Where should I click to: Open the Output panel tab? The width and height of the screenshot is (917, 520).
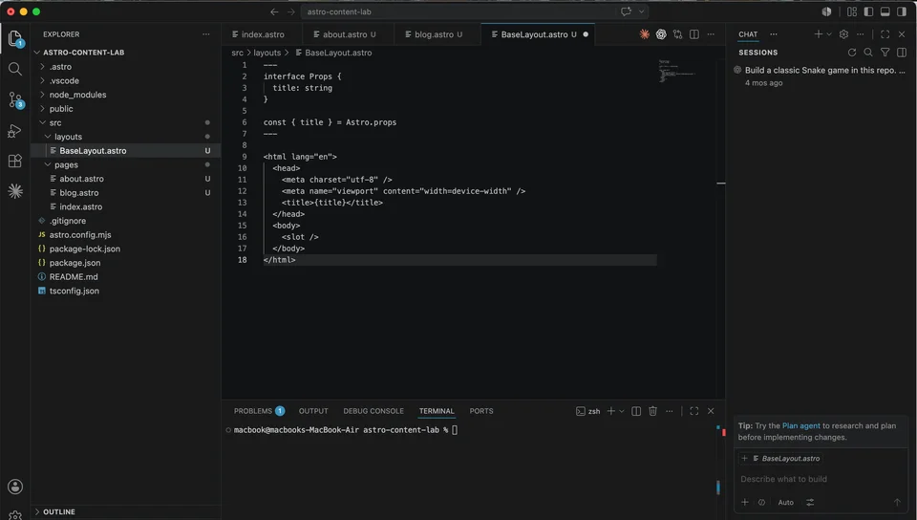(x=313, y=411)
